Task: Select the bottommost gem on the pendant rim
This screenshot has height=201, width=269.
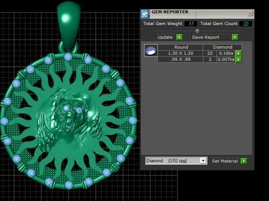Action: [x=69, y=185]
